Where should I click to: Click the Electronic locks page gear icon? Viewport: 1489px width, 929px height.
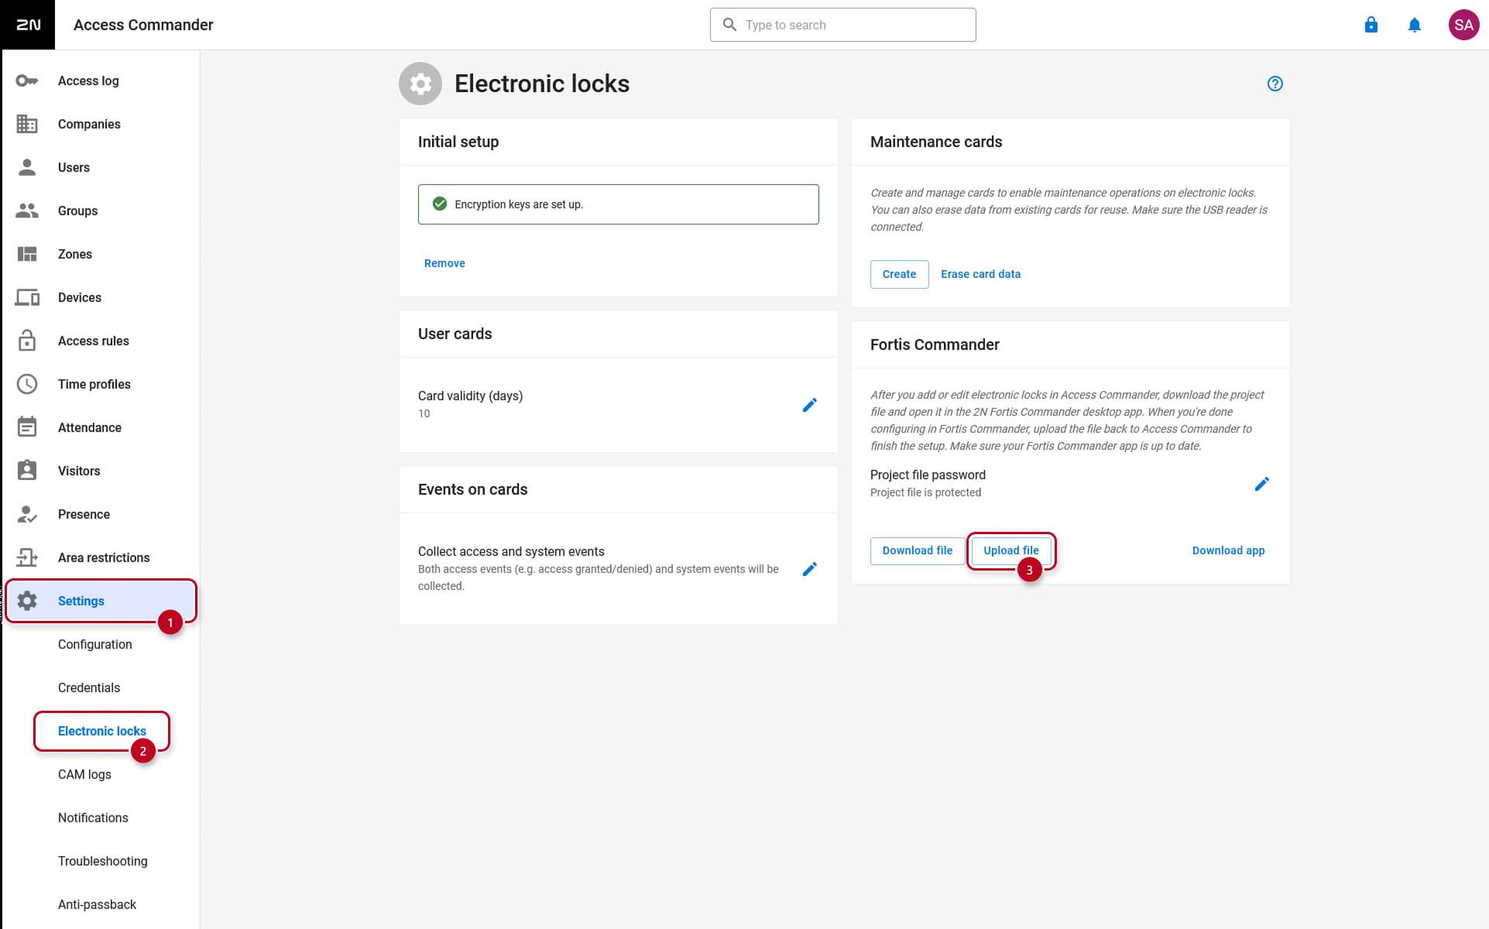pos(420,84)
